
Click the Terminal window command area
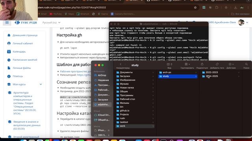click(159, 43)
